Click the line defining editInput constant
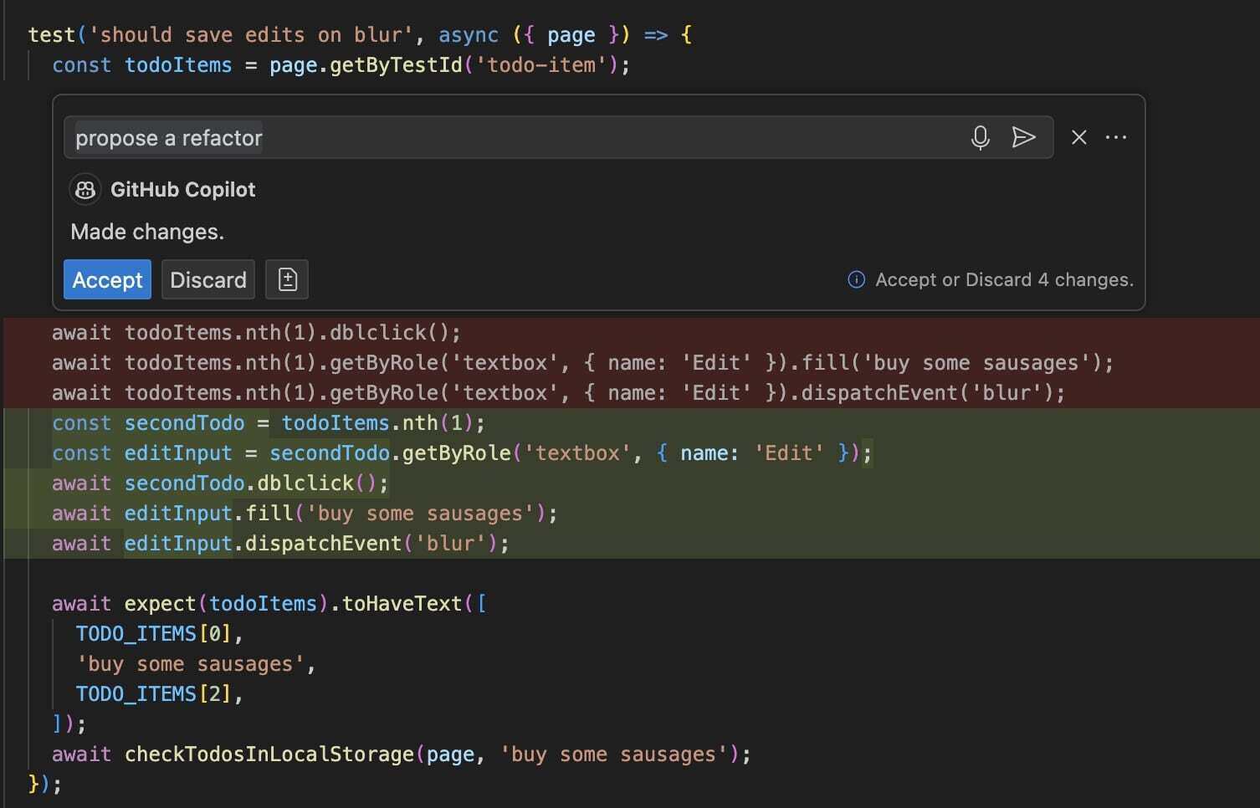1260x808 pixels. pos(460,453)
